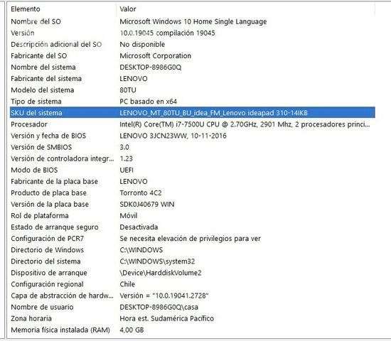Click the 3.0 SMBIOS value
391x341 pixels.
[124, 147]
